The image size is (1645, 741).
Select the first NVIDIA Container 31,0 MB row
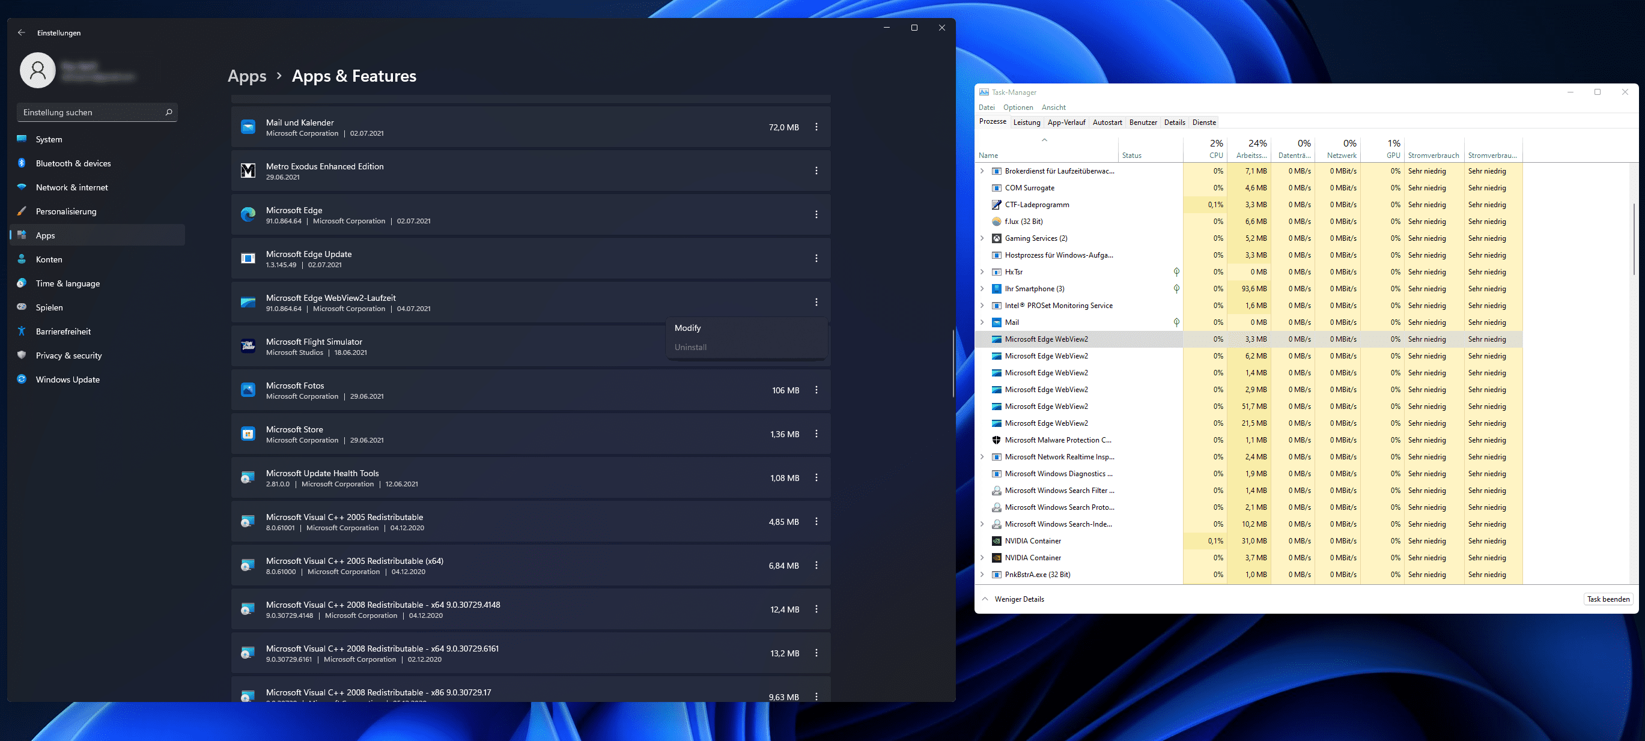(1248, 541)
